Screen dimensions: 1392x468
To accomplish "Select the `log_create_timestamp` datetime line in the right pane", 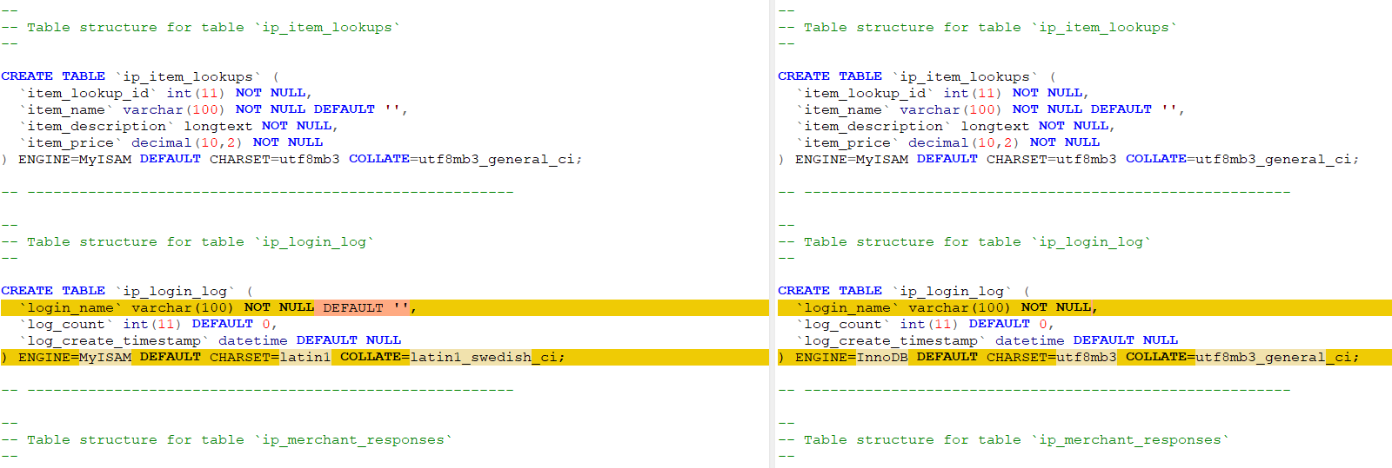I will click(x=987, y=340).
